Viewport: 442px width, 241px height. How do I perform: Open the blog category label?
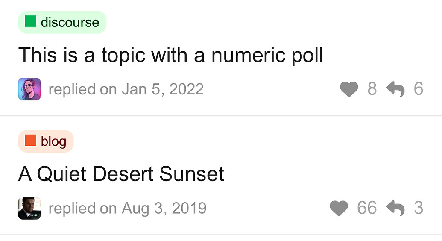click(x=53, y=141)
